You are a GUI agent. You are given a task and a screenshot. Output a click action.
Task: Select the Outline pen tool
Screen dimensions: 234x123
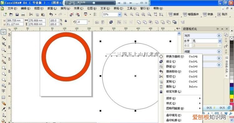point(3,115)
